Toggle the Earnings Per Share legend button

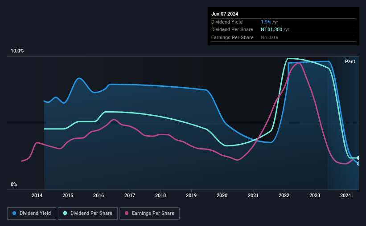[149, 214]
